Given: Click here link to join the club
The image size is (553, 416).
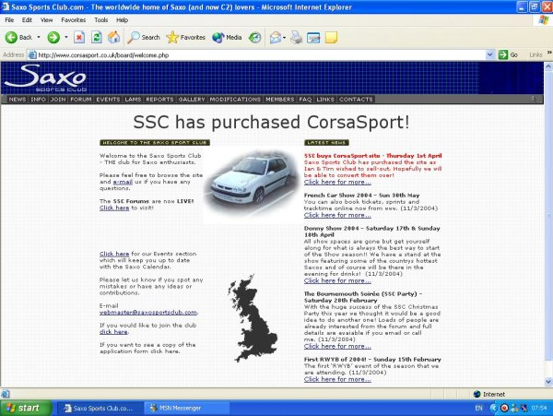Looking at the screenshot, I should pyautogui.click(x=113, y=332).
